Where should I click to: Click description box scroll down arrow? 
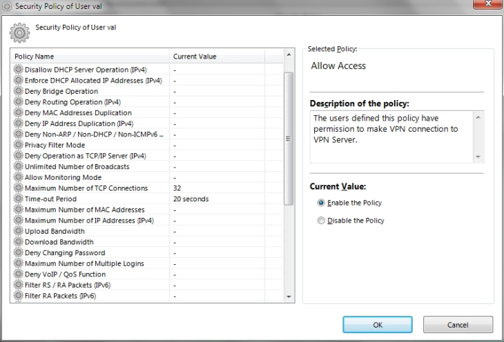[478, 157]
